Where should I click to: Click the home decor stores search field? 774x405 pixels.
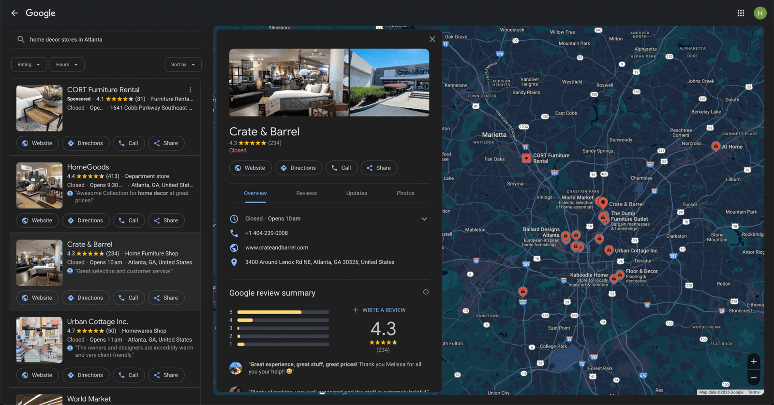(106, 40)
